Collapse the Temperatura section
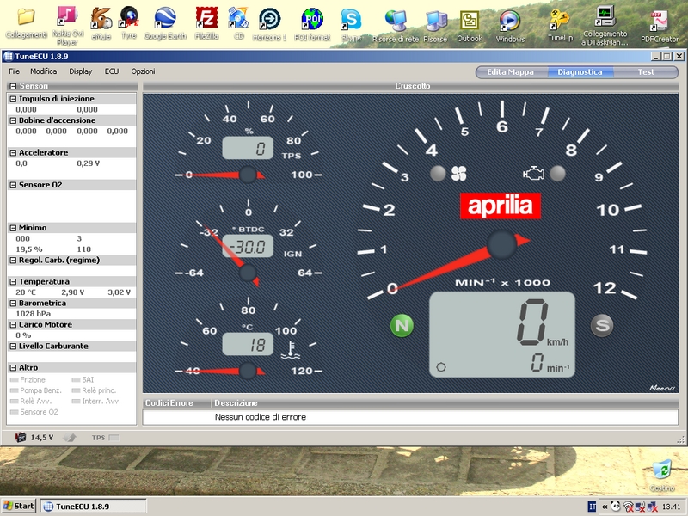This screenshot has height=516, width=688. pos(13,282)
